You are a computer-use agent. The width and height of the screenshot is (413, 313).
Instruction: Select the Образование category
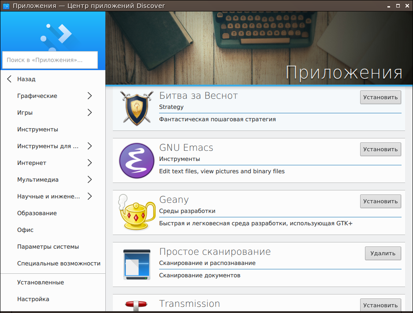pyautogui.click(x=37, y=213)
